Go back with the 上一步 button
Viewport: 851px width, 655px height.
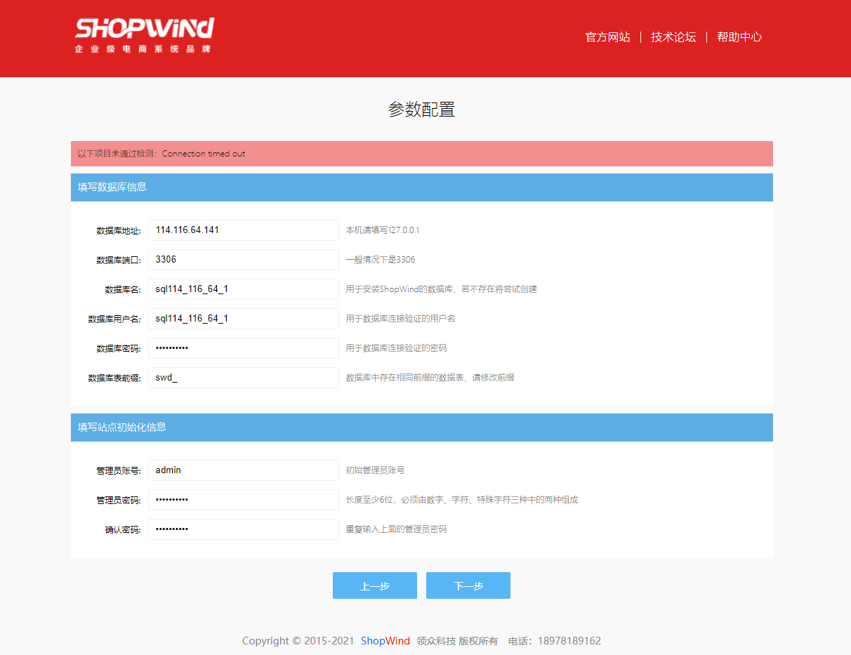375,585
